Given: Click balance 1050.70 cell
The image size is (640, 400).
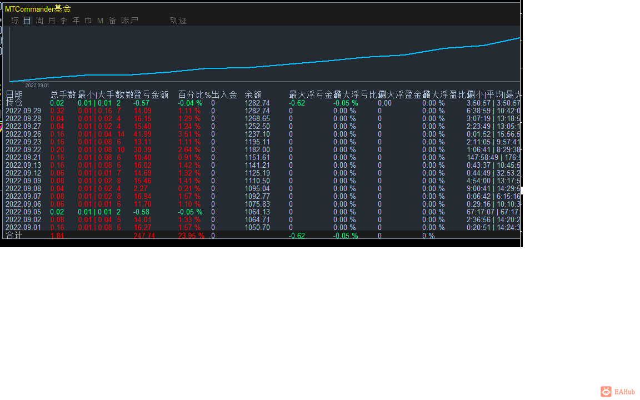Looking at the screenshot, I should (x=257, y=227).
